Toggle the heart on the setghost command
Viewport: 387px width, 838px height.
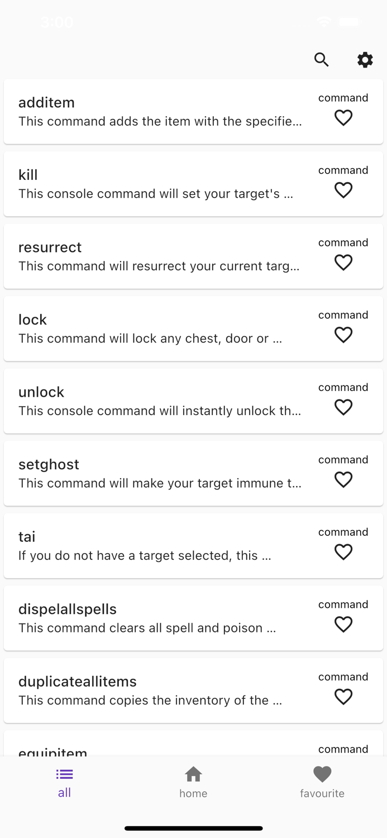tap(343, 479)
